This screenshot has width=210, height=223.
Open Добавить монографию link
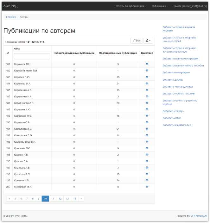point(176,72)
